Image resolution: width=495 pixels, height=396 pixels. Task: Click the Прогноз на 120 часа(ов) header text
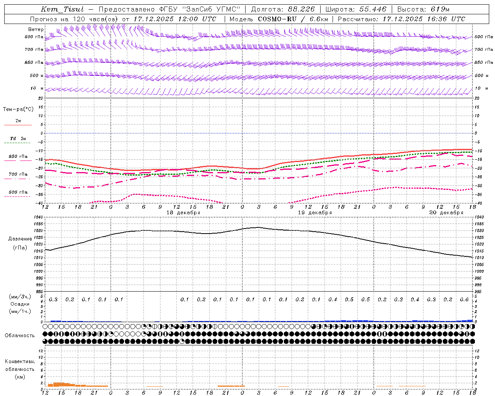pos(74,19)
